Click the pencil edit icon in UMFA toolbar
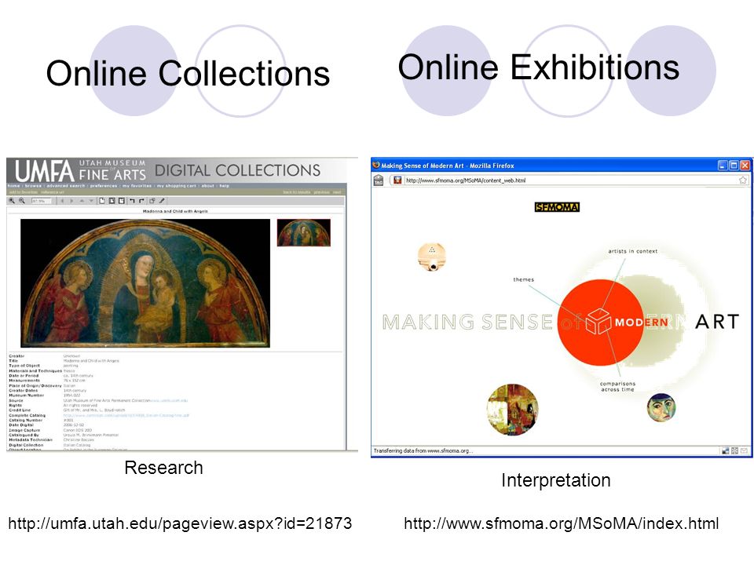Image resolution: width=754 pixels, height=565 pixels. (162, 201)
